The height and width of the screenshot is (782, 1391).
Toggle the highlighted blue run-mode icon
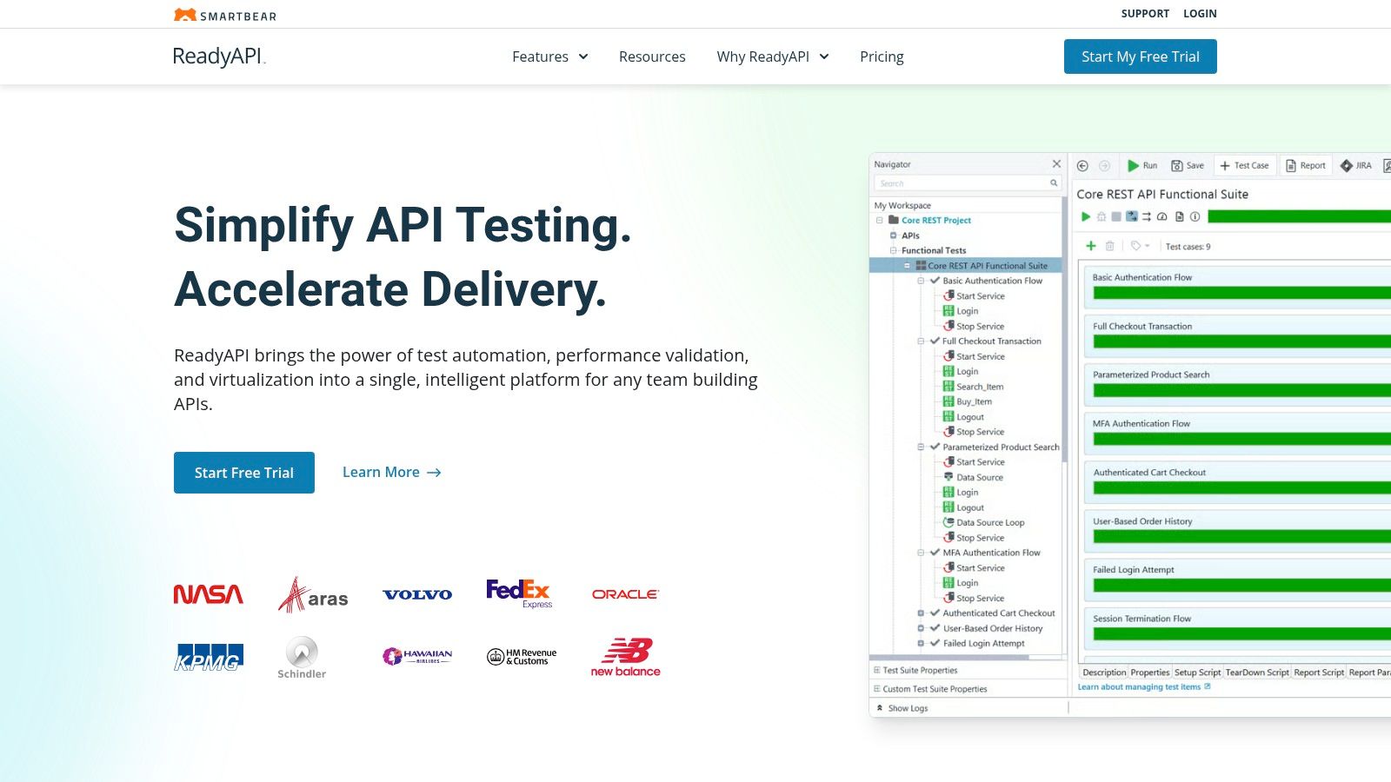pos(1132,216)
